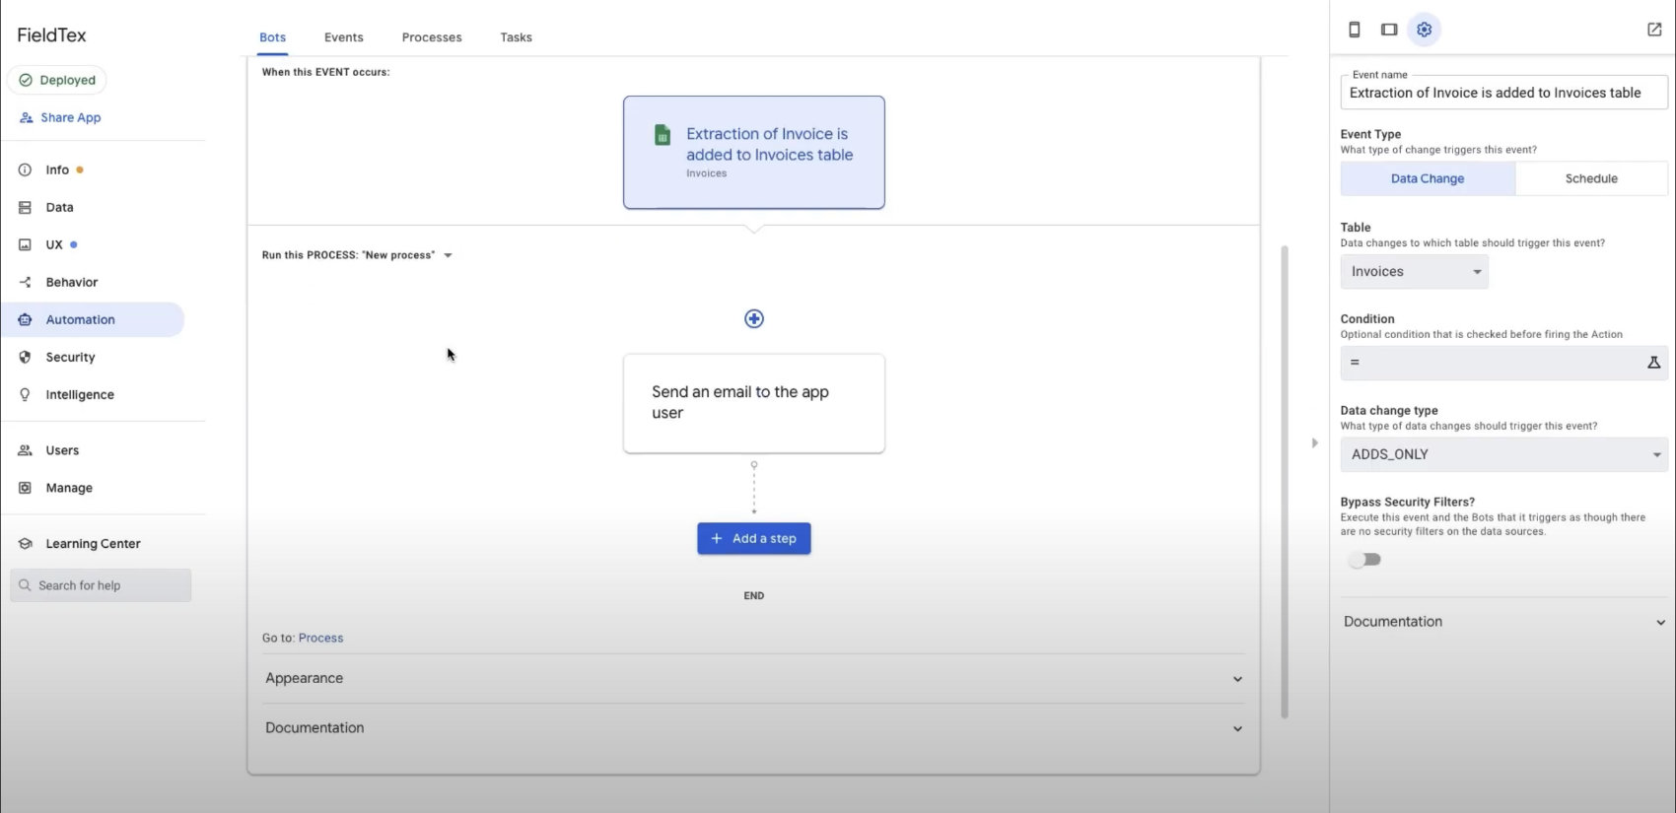Viewport: 1676px width, 813px height.
Task: Select Data Change event type
Action: click(1427, 178)
